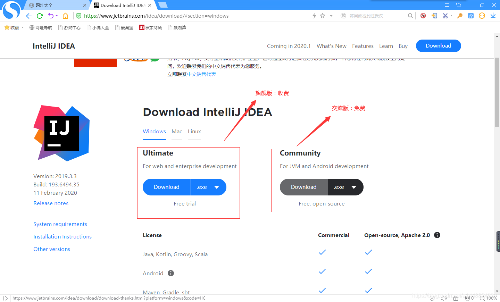The width and height of the screenshot is (500, 302).
Task: Open the System requirements link
Action: [x=60, y=224]
